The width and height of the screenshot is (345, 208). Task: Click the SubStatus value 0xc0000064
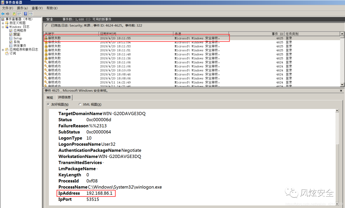click(99, 132)
